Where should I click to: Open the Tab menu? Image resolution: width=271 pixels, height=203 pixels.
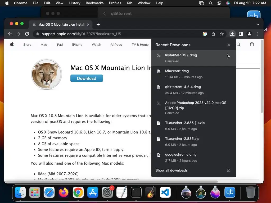coord(129,3)
